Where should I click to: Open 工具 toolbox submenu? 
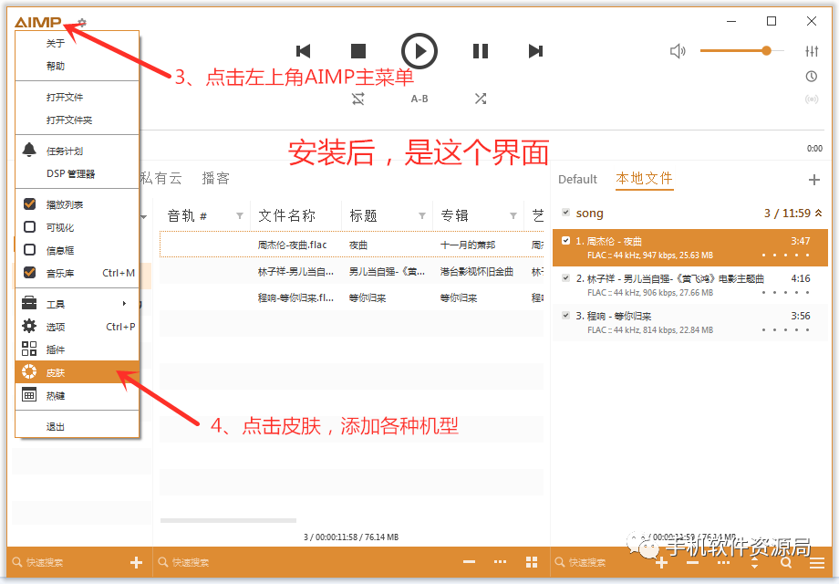pyautogui.click(x=77, y=304)
